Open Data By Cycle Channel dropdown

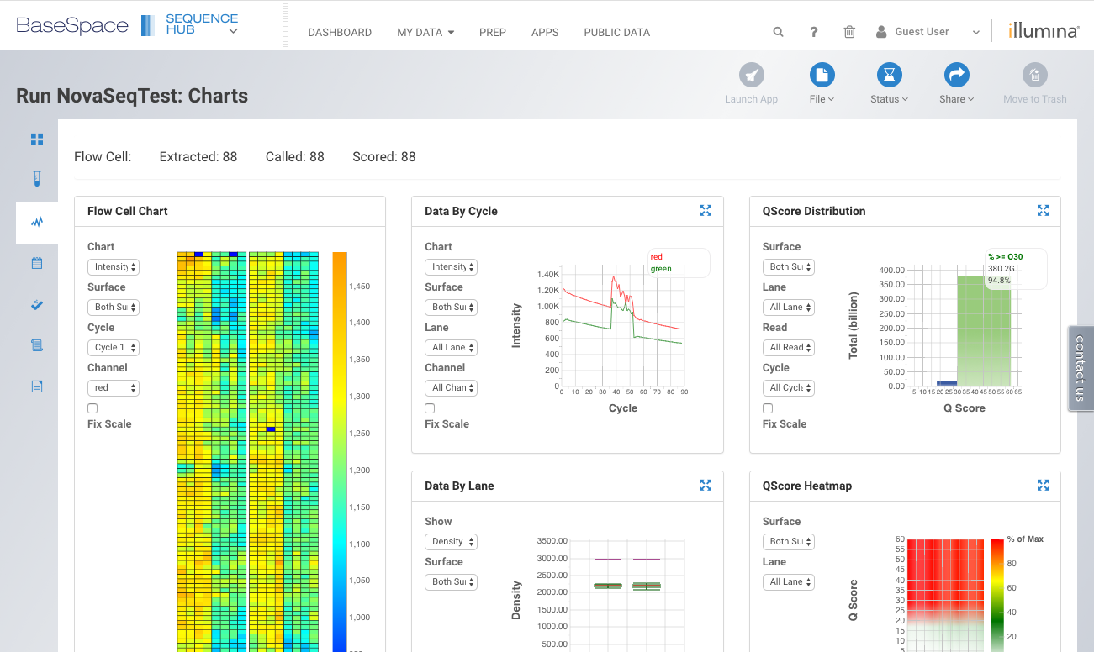click(451, 388)
